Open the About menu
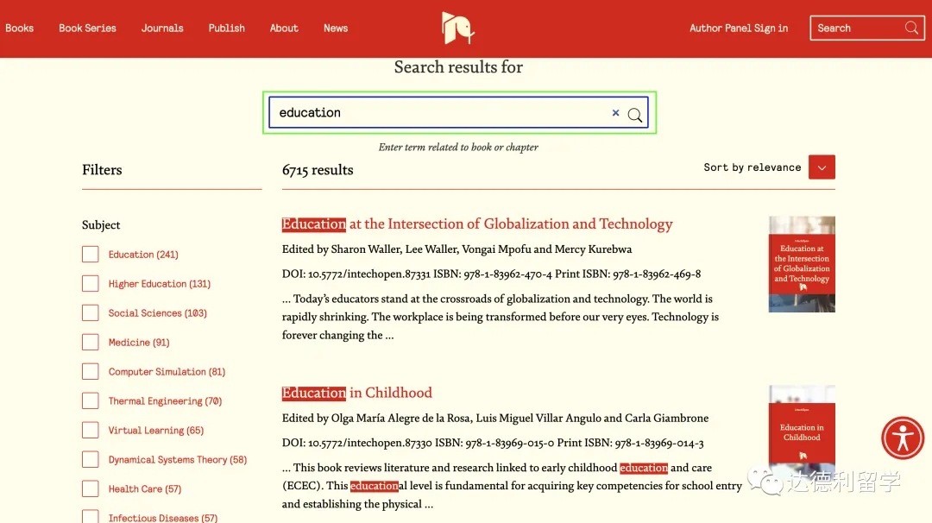The height and width of the screenshot is (523, 932). (284, 28)
